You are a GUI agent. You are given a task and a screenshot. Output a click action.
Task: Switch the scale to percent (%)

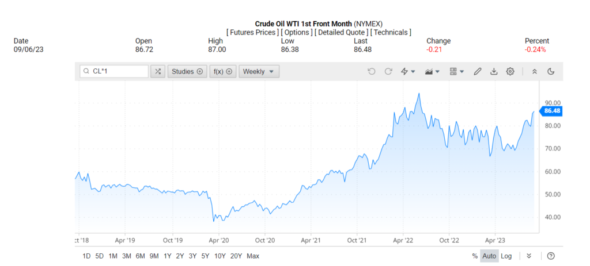tap(475, 256)
